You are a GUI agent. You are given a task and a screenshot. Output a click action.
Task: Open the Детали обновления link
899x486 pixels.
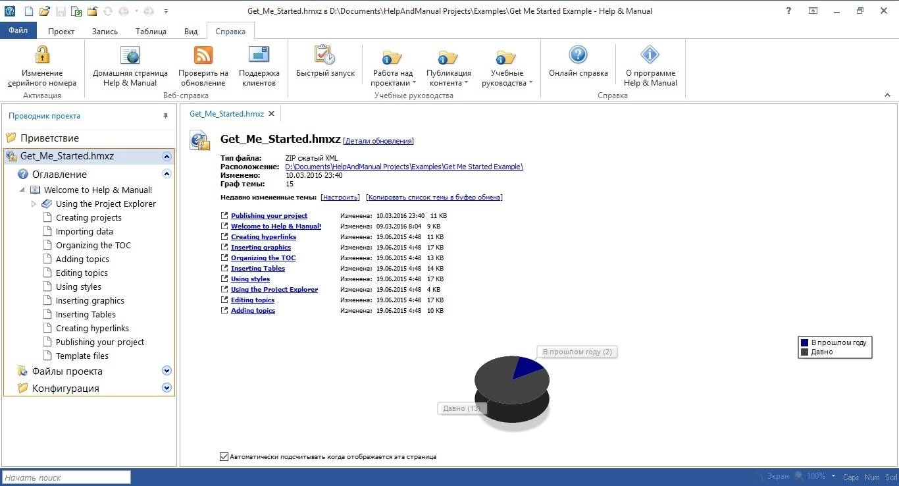pyautogui.click(x=378, y=141)
